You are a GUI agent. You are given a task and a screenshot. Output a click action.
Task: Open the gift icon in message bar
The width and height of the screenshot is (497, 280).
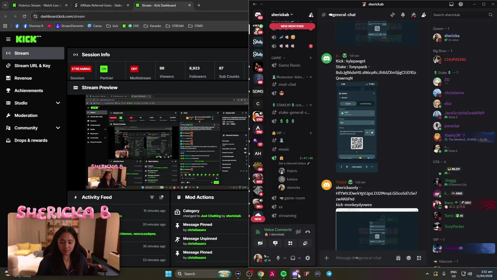(398, 258)
